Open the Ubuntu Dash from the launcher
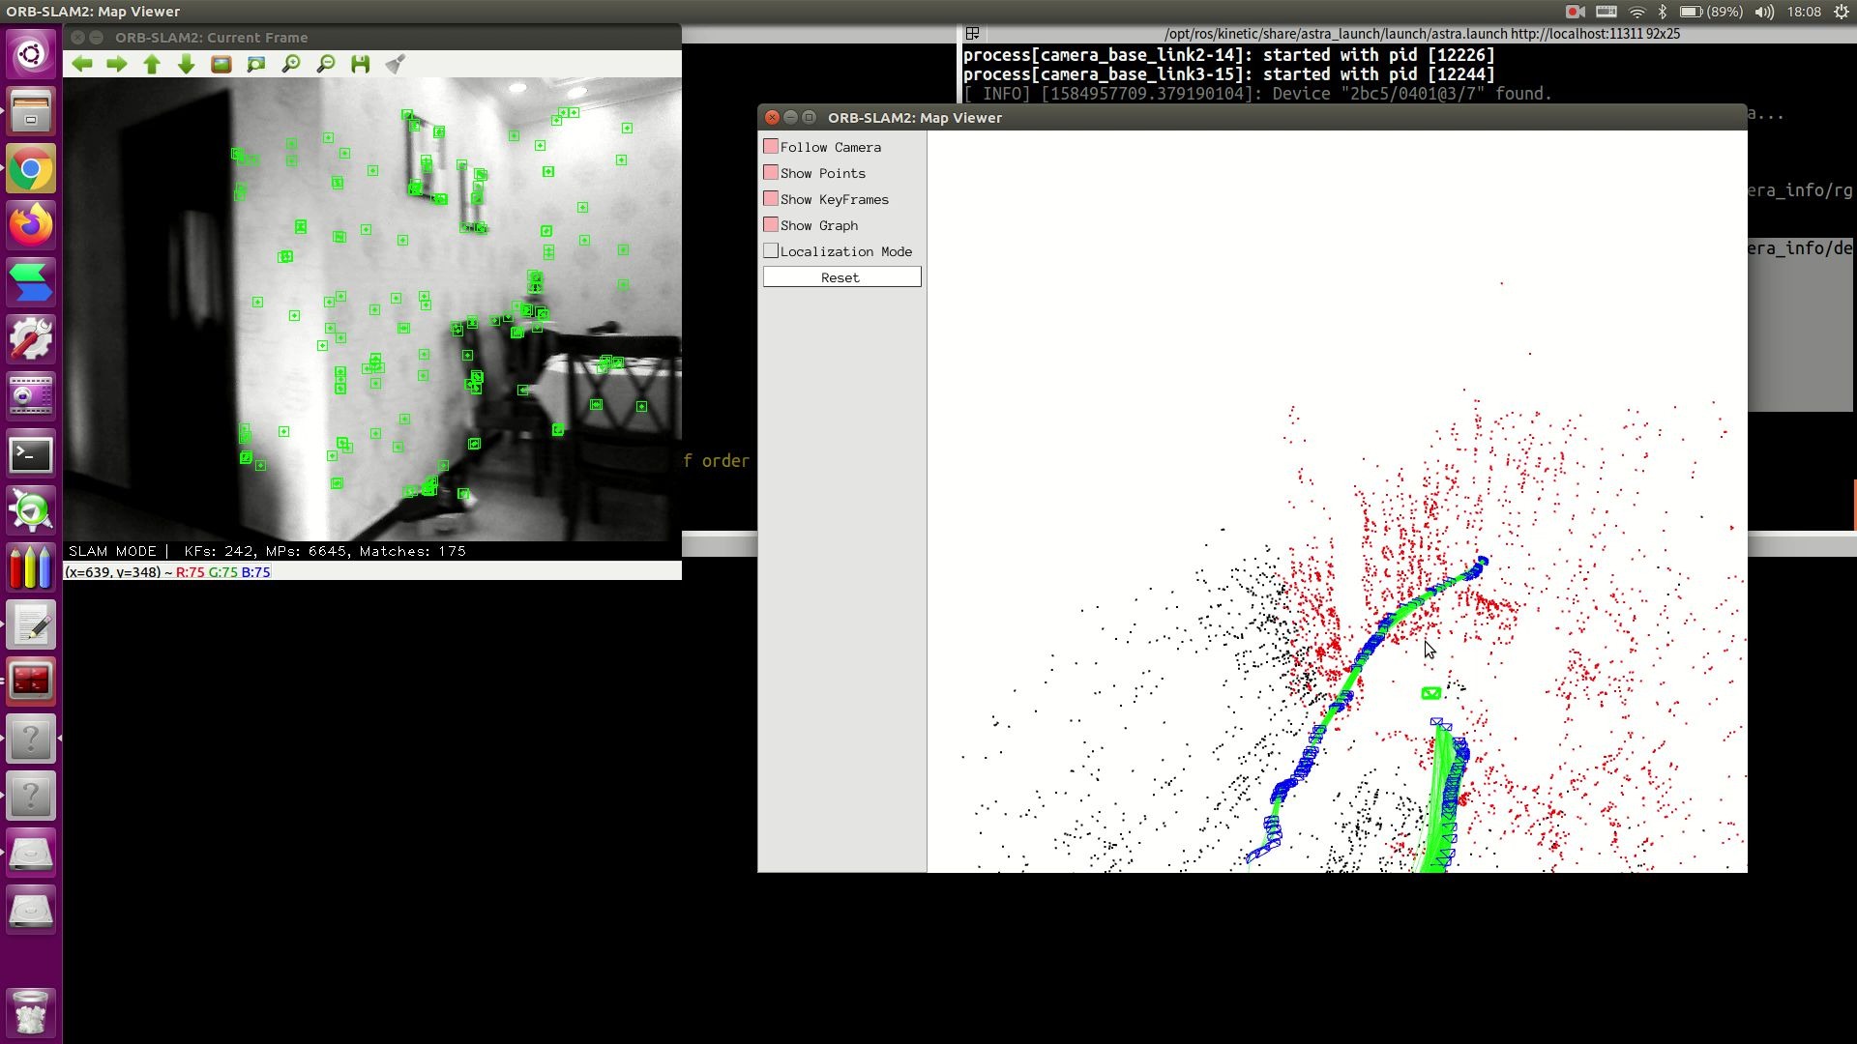 (31, 54)
